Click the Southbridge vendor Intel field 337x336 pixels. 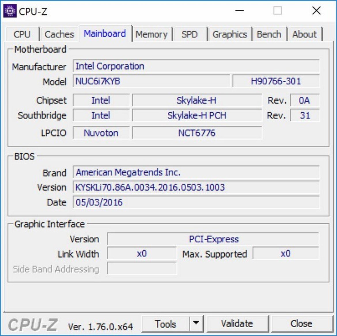101,116
